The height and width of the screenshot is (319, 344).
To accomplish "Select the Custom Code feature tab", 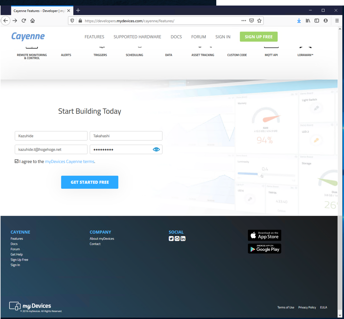I will pyautogui.click(x=237, y=55).
